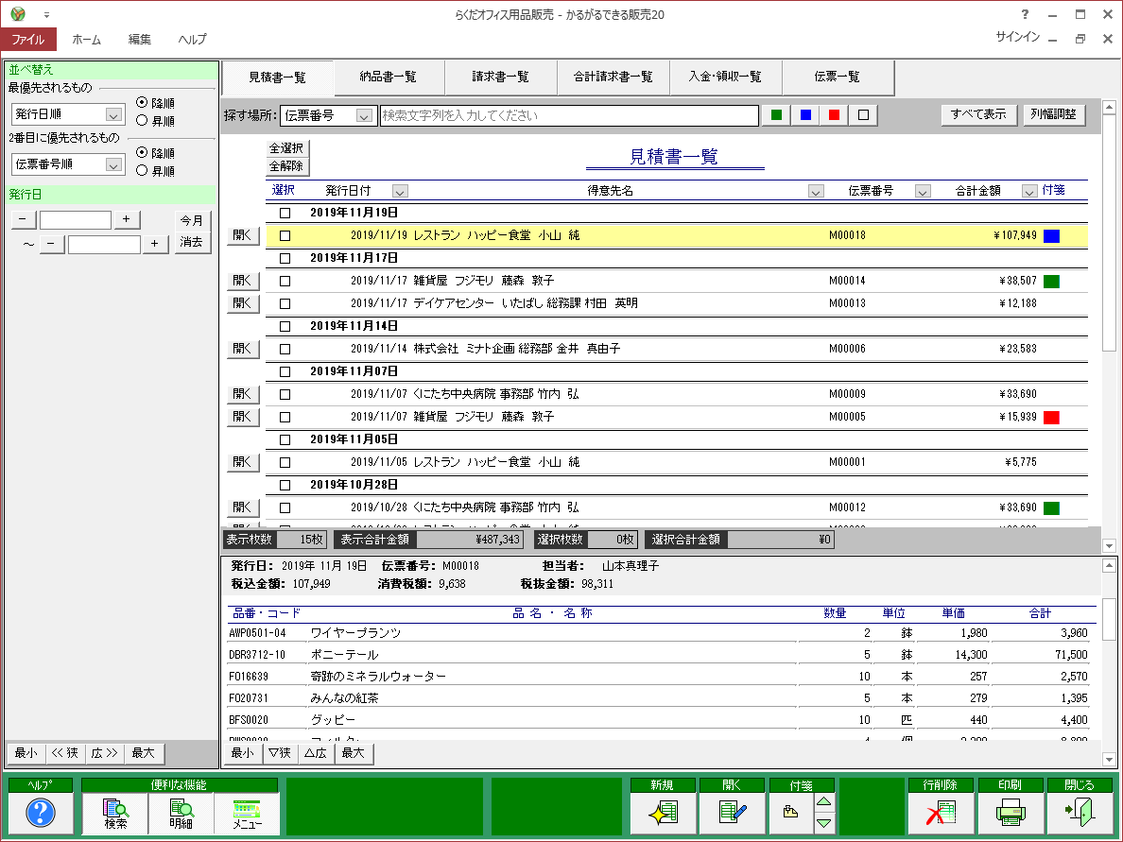This screenshot has height=842, width=1123.
Task: Tick checkbox for M00018 row
Action: 285,235
